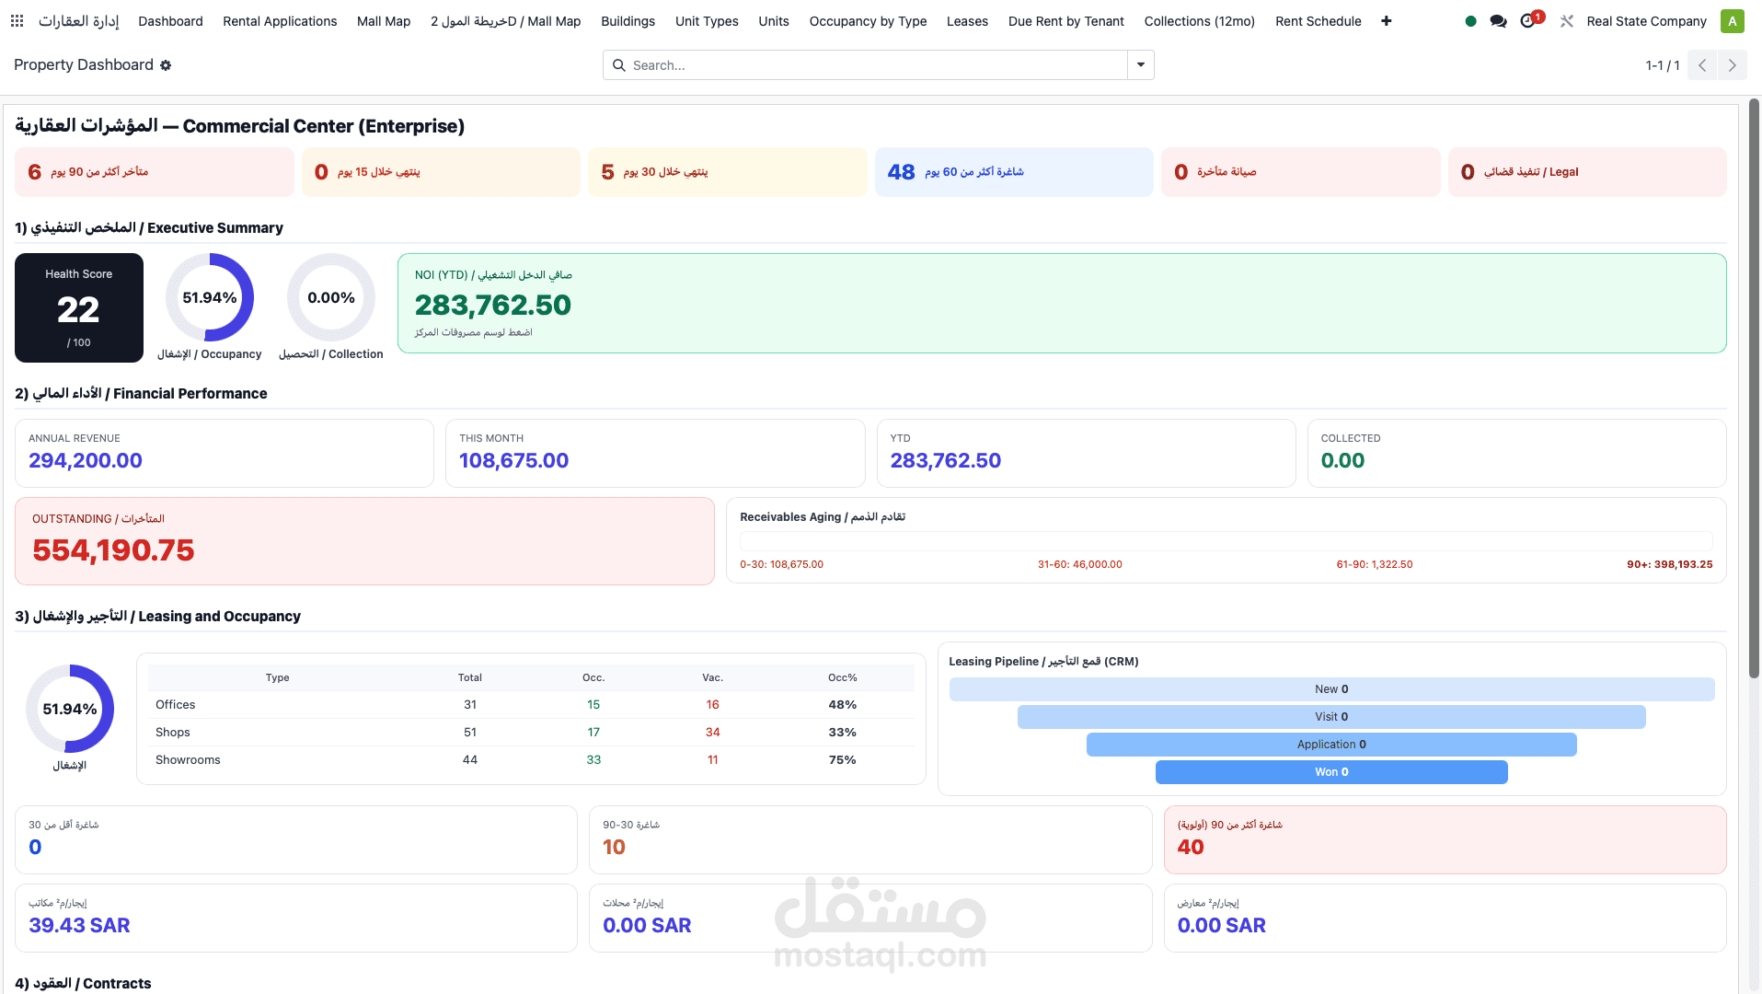Open Collections (12mo) menu

tap(1199, 20)
